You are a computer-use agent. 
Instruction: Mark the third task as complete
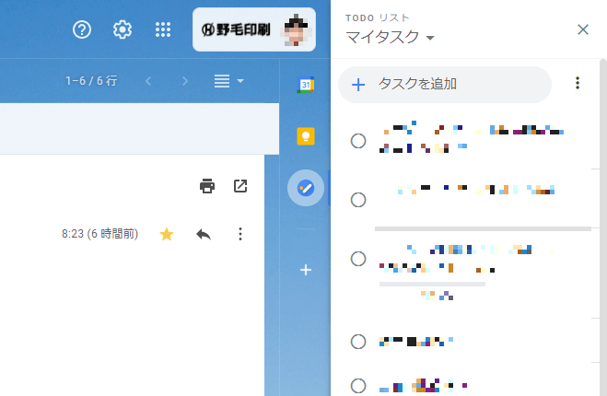pos(358,259)
